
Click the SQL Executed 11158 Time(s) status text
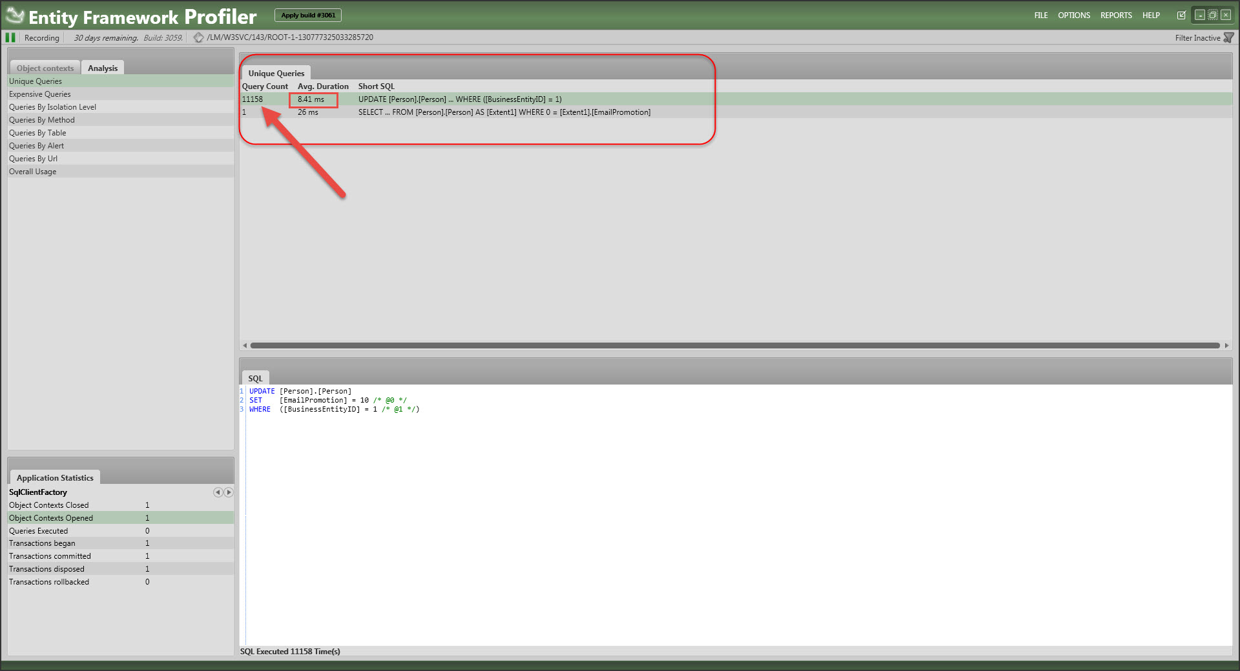click(x=290, y=652)
